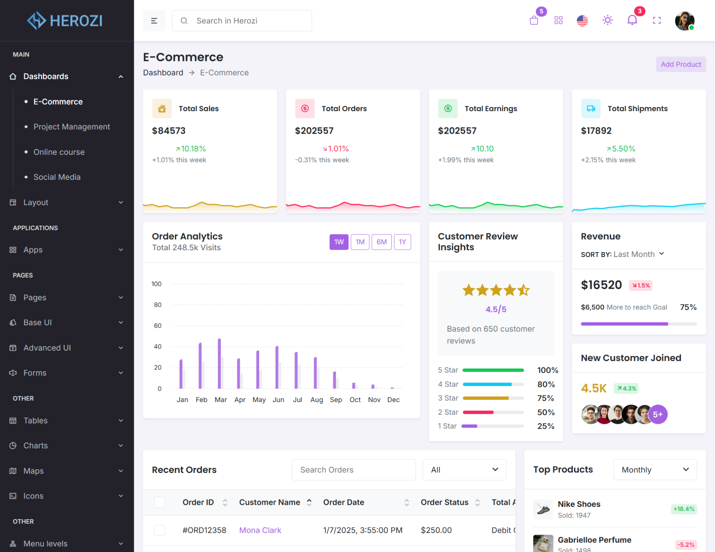Viewport: 715px width, 552px height.
Task: Click the 5 Star rating bar
Action: coord(493,370)
